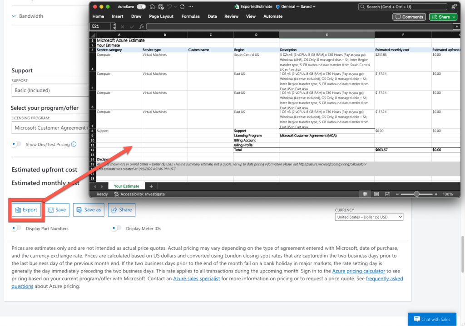Image resolution: width=465 pixels, height=326 pixels.
Task: Click the formula confirm checkmark icon
Action: [132, 27]
